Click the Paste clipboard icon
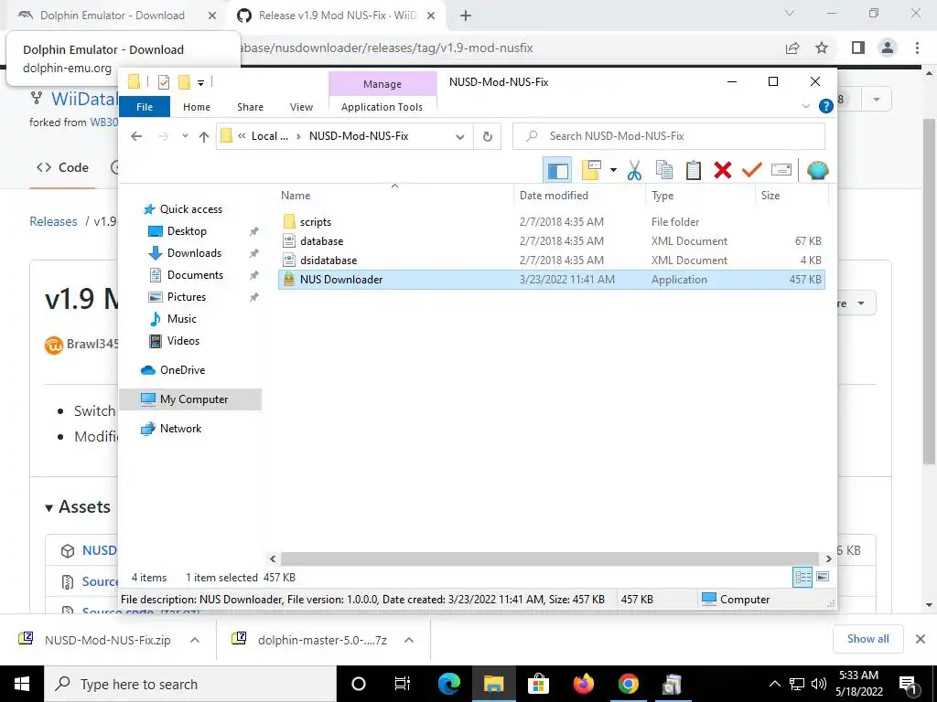The width and height of the screenshot is (937, 702). tap(693, 171)
